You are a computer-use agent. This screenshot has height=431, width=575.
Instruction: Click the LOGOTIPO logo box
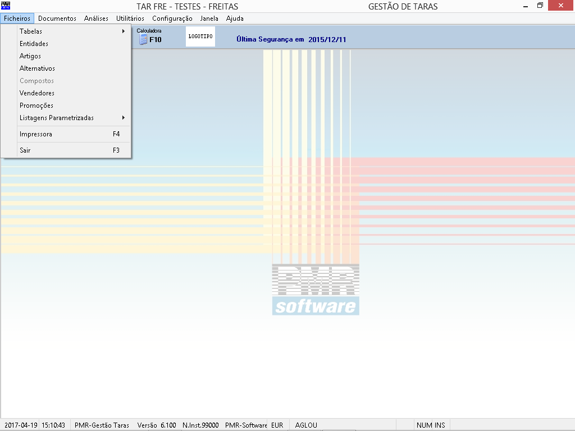pyautogui.click(x=200, y=36)
